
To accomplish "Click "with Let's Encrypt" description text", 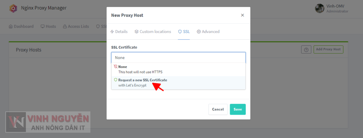I will (132, 85).
